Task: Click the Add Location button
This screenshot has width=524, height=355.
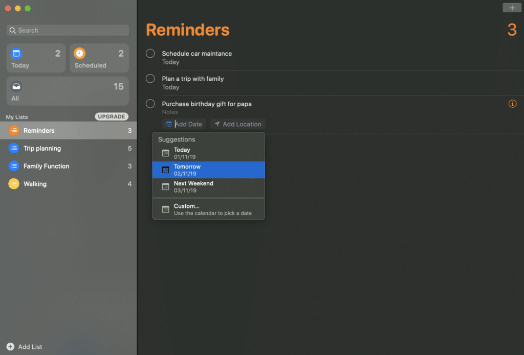Action: (238, 124)
